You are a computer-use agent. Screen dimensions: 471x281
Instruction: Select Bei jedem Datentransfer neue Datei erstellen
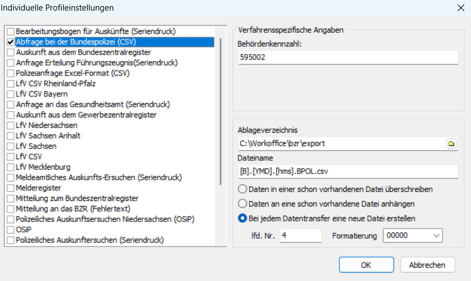click(x=243, y=218)
